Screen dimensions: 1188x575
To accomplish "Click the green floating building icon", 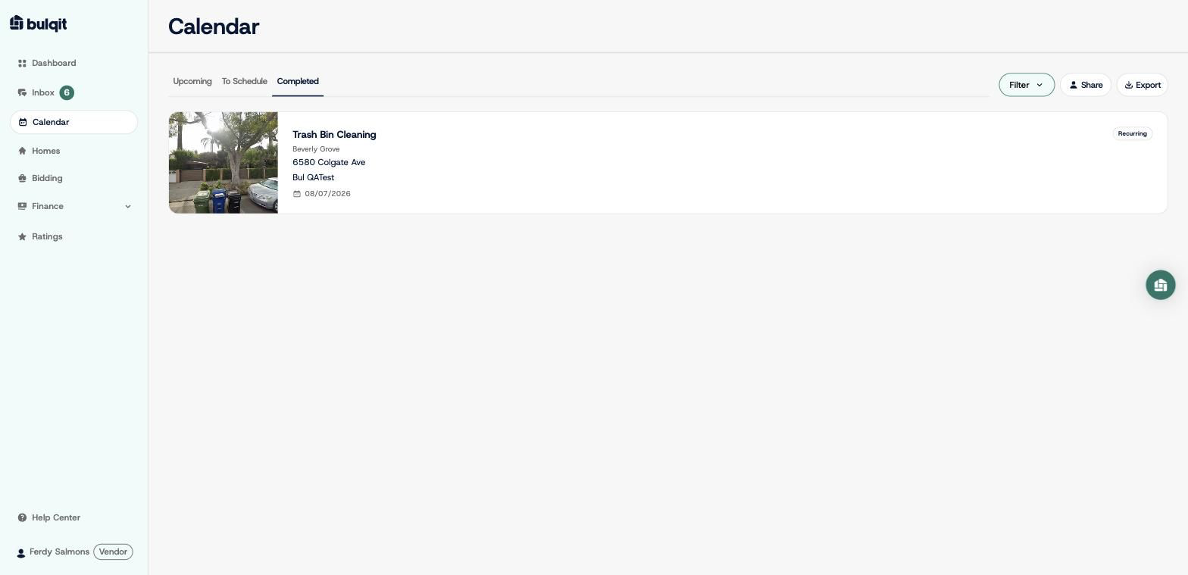I will coord(1160,285).
